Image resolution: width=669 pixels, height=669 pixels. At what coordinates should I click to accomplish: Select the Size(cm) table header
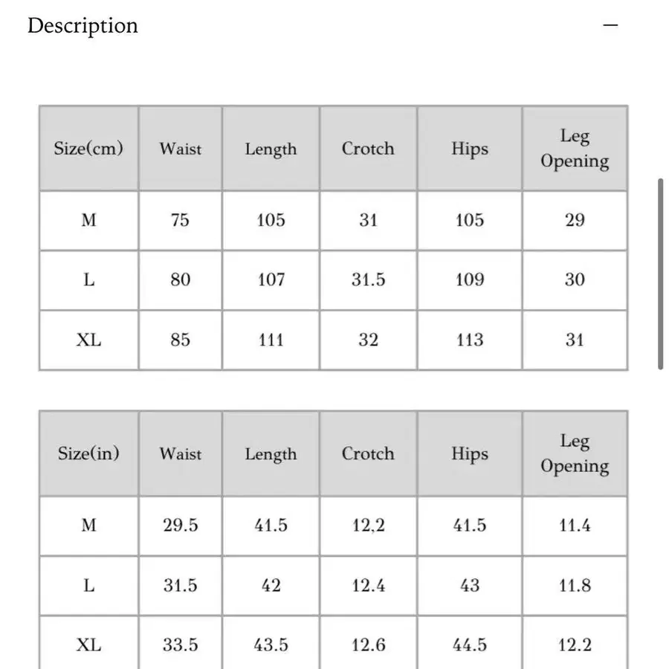[88, 148]
